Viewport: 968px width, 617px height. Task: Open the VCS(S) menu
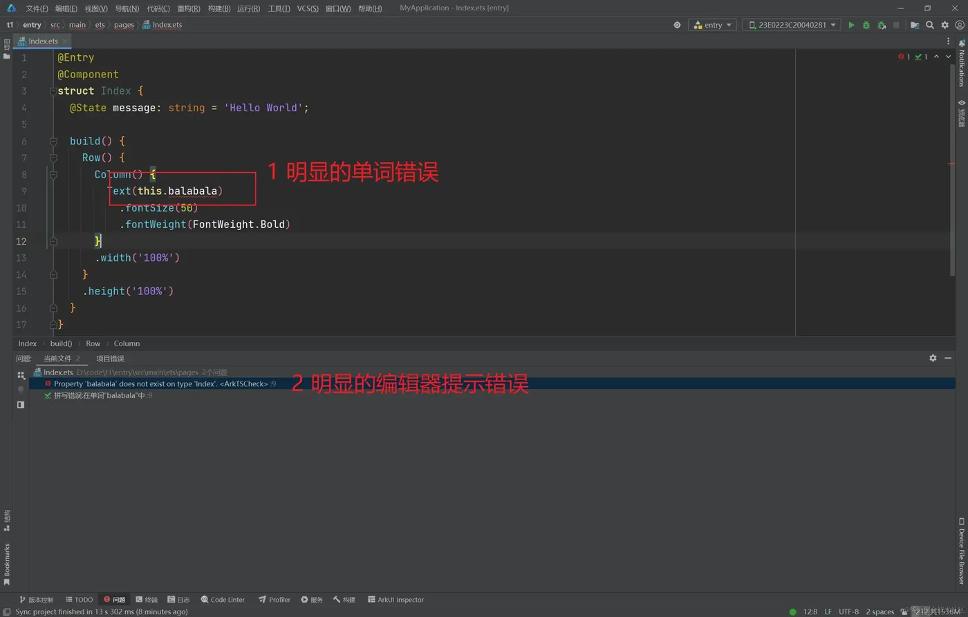(308, 8)
